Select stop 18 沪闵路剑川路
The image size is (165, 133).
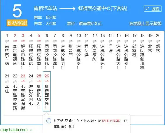coord(142,57)
